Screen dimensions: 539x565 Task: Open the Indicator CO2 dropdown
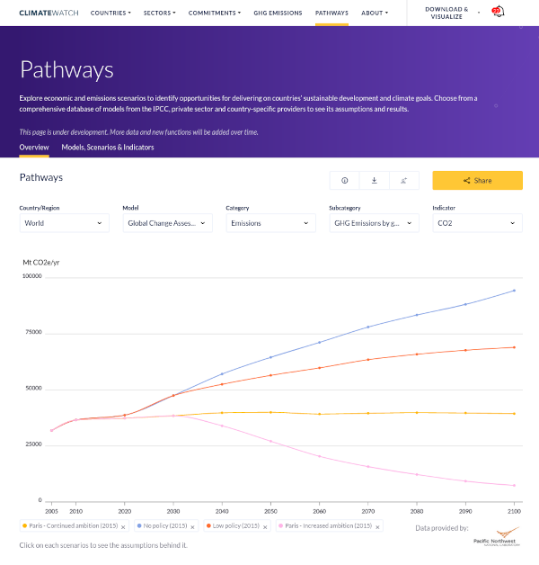point(477,223)
